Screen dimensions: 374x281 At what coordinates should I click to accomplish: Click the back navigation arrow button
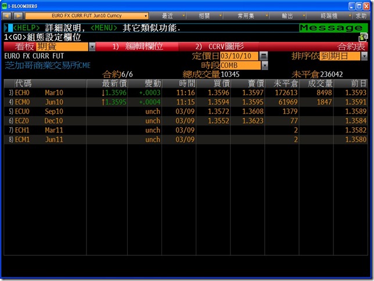tap(7, 16)
